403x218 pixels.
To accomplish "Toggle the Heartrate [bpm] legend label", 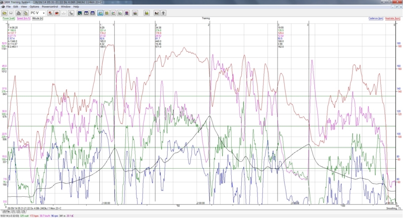I will [392, 19].
